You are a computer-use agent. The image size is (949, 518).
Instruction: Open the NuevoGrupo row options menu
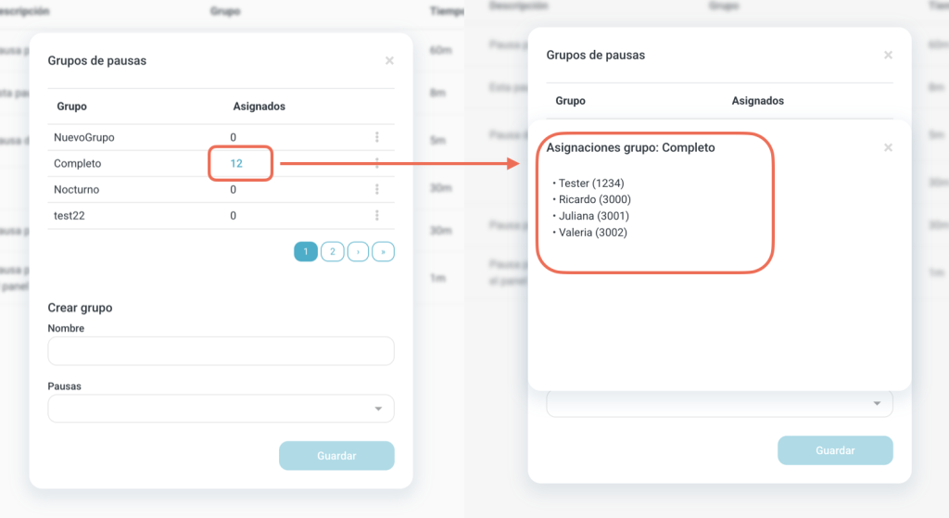point(377,137)
